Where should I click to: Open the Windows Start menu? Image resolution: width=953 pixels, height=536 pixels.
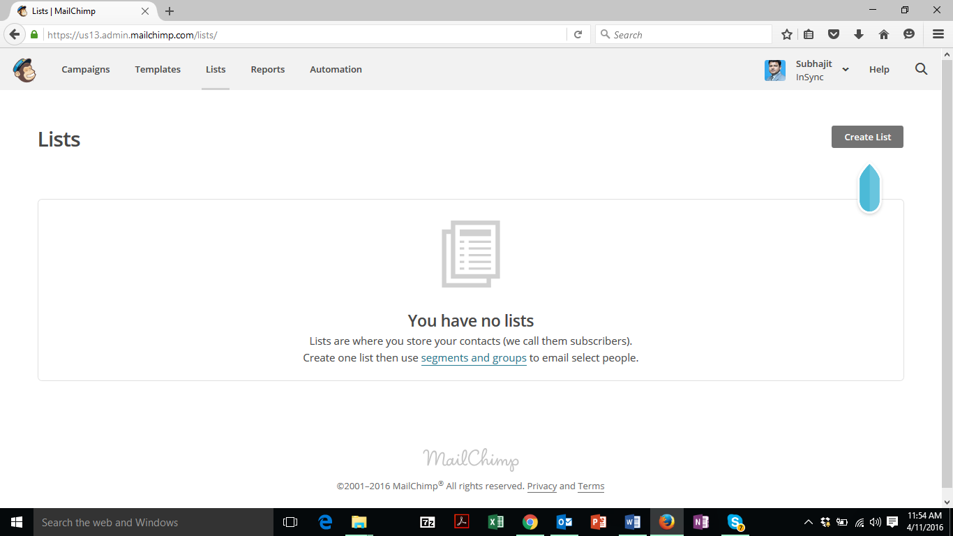click(x=17, y=522)
